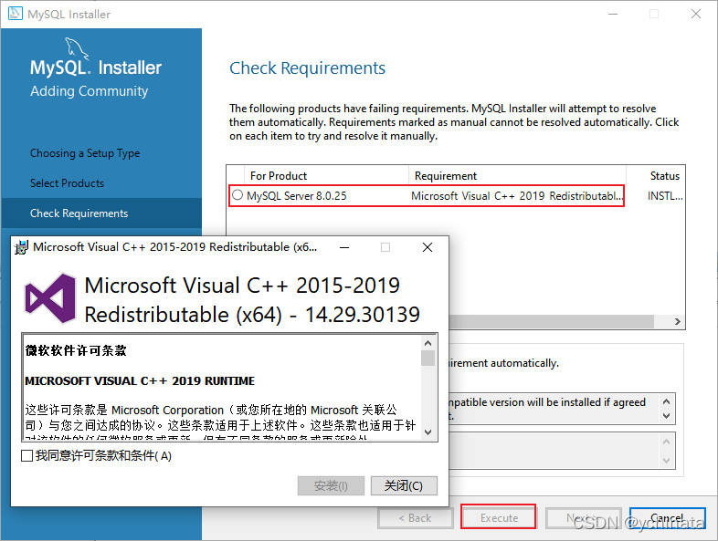This screenshot has height=541, width=718.
Task: Click the 微软软件许可条款 license heading
Action: (76, 350)
